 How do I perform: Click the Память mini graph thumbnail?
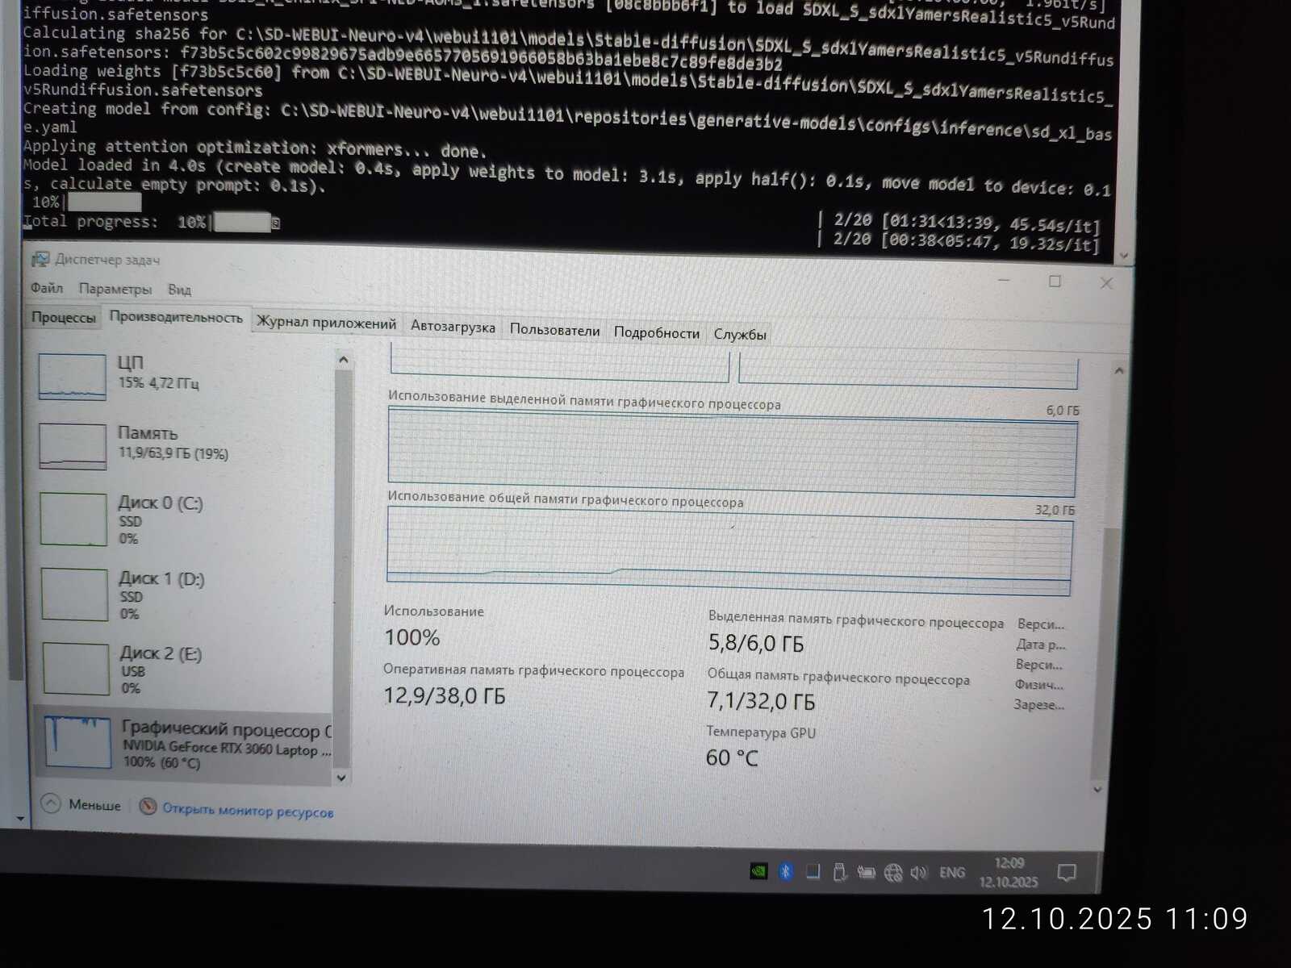(x=73, y=447)
